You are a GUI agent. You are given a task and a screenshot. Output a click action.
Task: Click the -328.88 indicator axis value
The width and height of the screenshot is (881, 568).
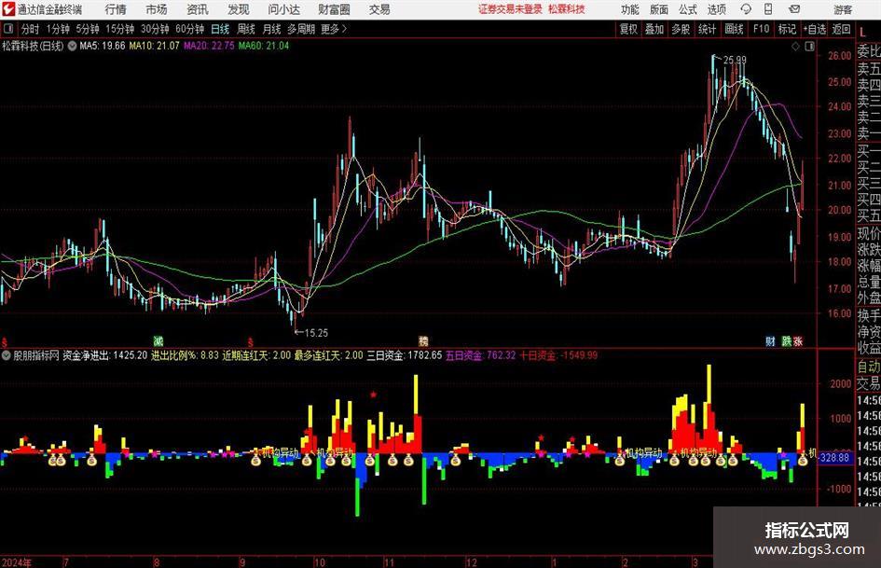coord(834,458)
